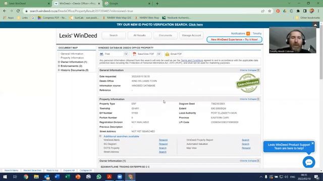Viewport: 323px width, 181px height.
Task: Request WinDeed Alerts
Action: click(x=163, y=140)
